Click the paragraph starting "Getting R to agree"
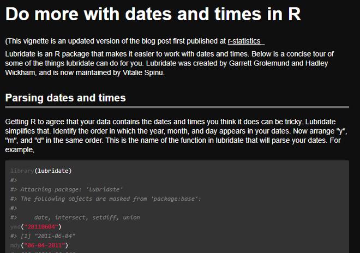Screen dimensions: 360x253 click(x=176, y=135)
